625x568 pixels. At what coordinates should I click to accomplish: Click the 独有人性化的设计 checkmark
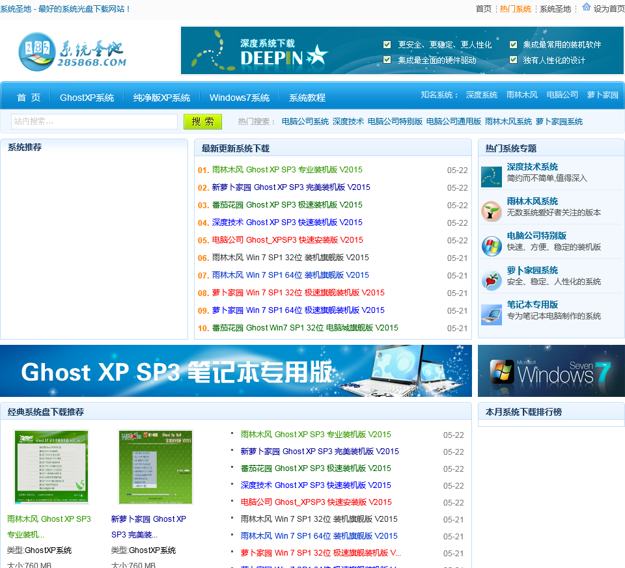coord(514,60)
